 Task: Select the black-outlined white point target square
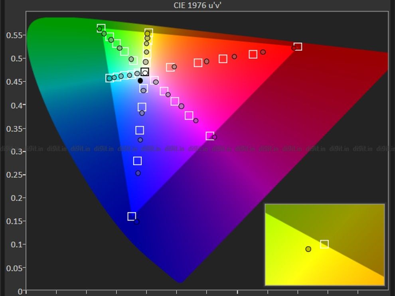145,72
